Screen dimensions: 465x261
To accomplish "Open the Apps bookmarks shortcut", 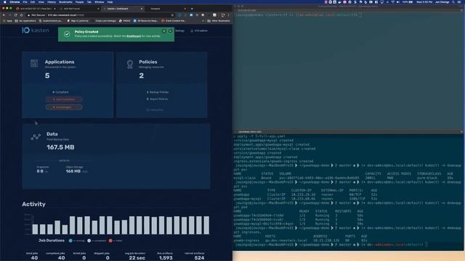I will click(x=8, y=21).
